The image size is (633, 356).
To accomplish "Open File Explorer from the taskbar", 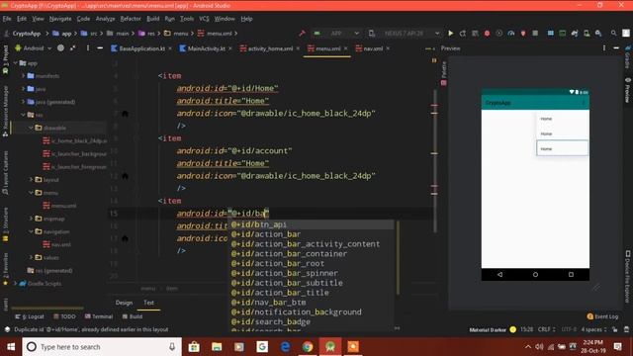I will coord(217,347).
